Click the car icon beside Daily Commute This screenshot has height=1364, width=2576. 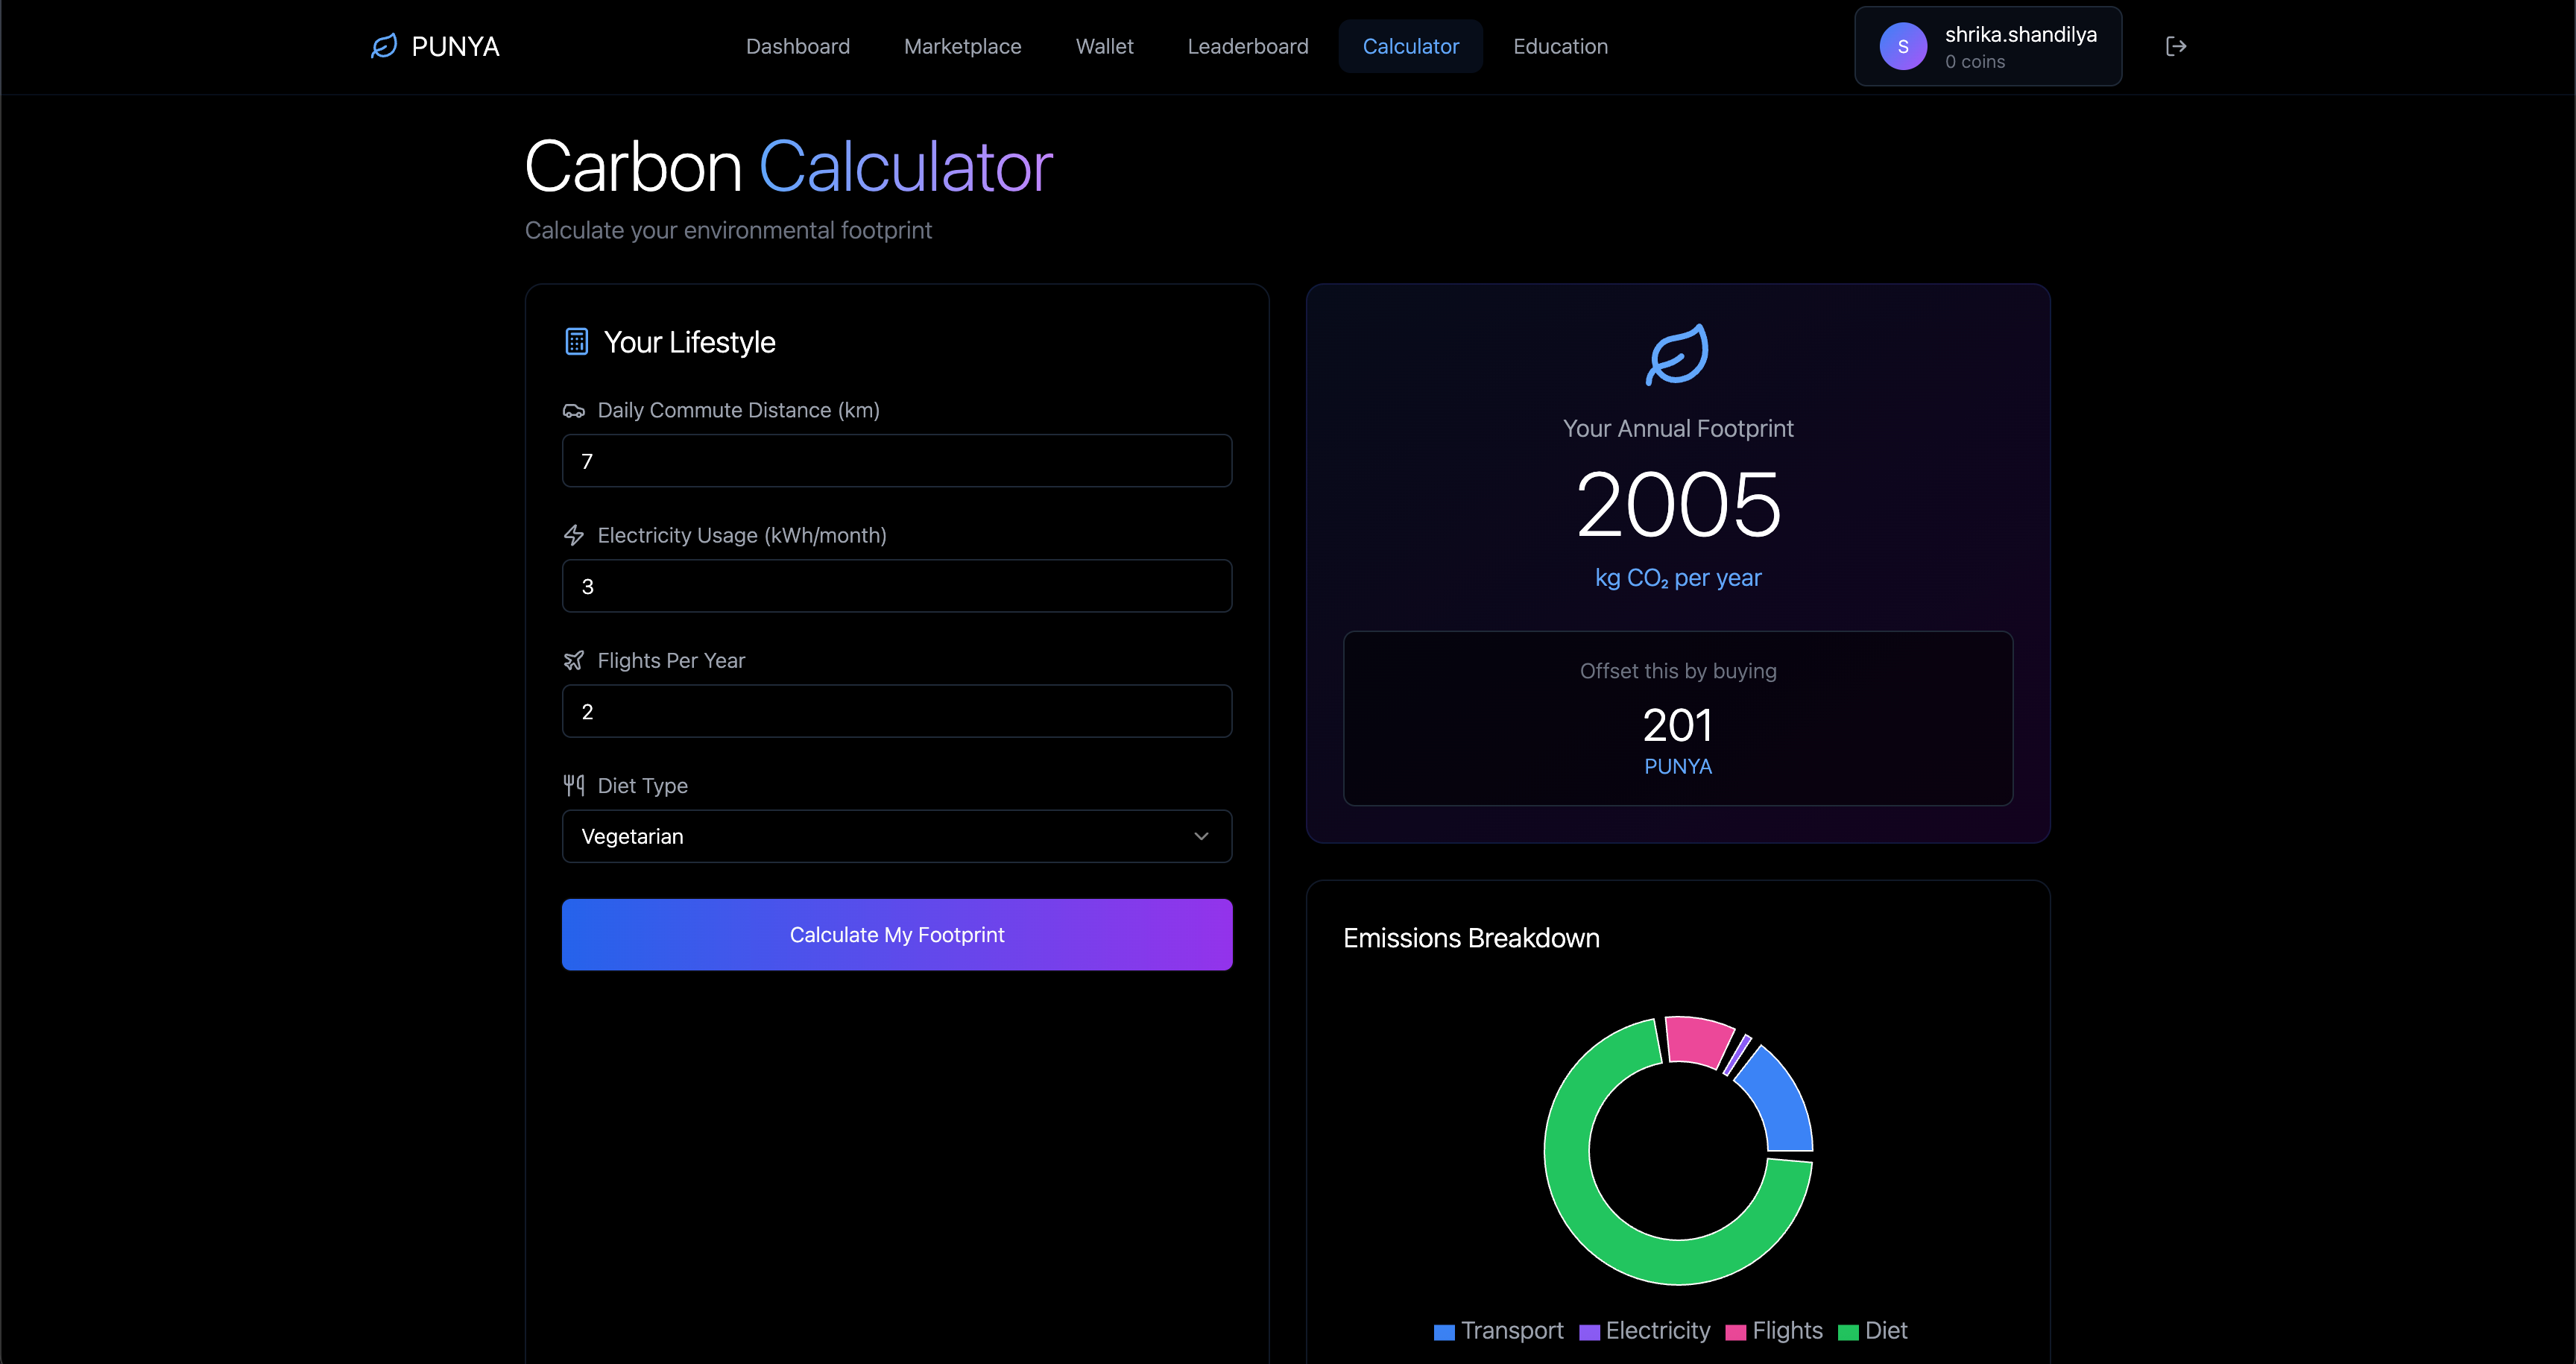click(573, 411)
